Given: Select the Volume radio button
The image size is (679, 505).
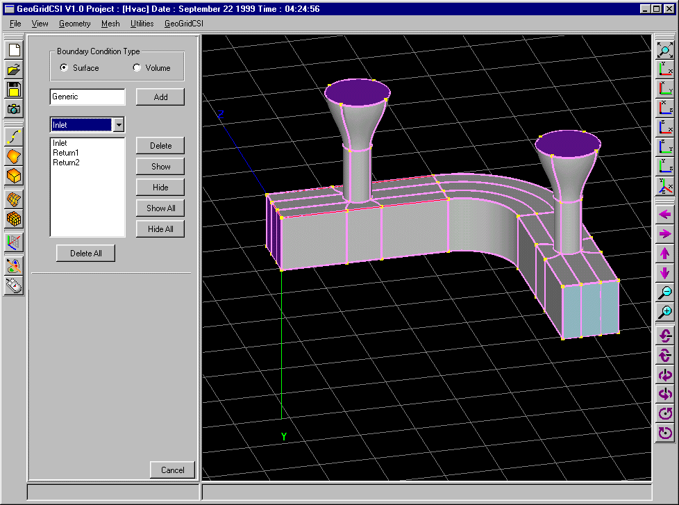Looking at the screenshot, I should [x=137, y=68].
